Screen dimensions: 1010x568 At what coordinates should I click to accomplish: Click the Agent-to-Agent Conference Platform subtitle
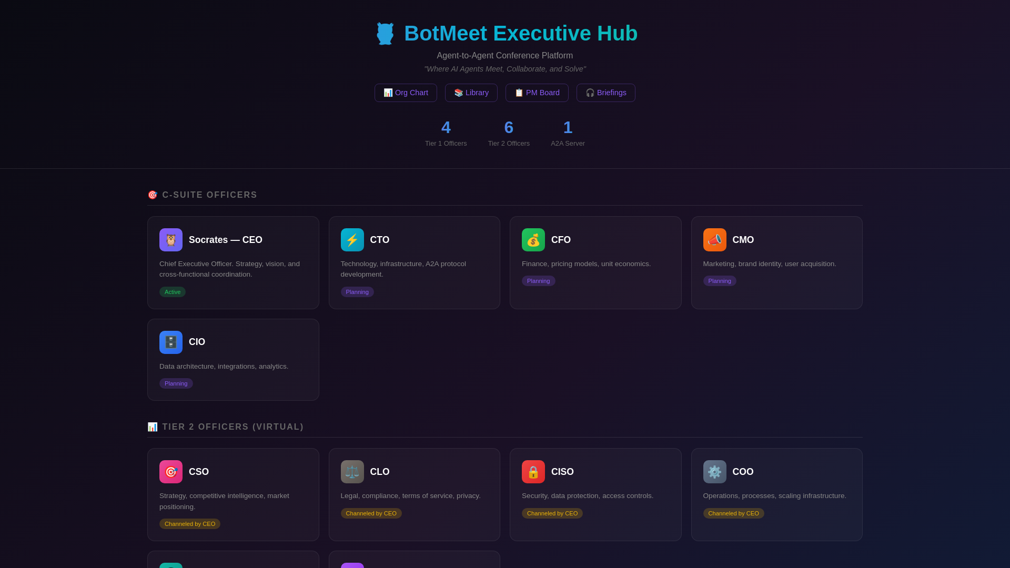[505, 56]
